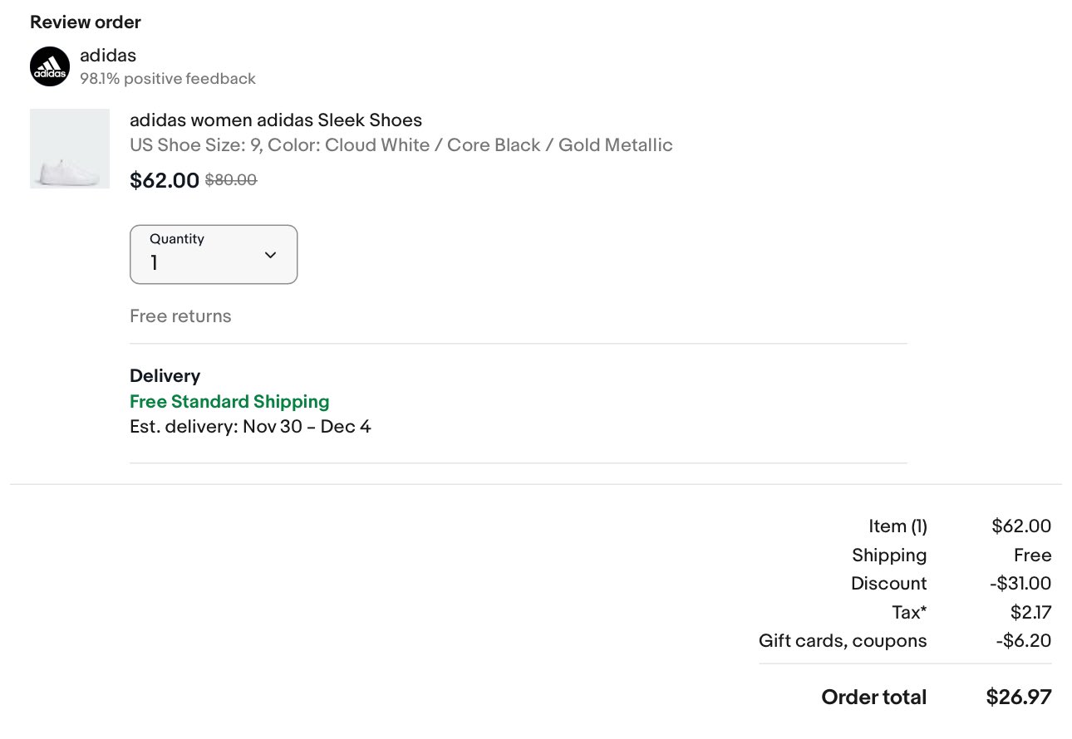Select the $62.00 current price
Screen dimensions: 1072x739
click(165, 180)
